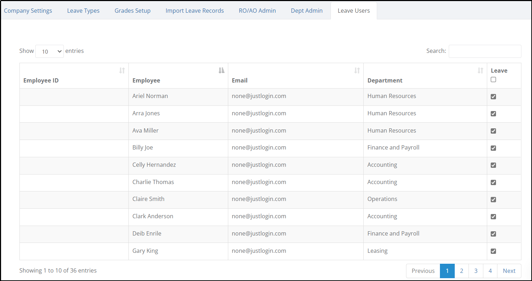Uncheck Leave for Ariel Norman
532x281 pixels.
493,97
